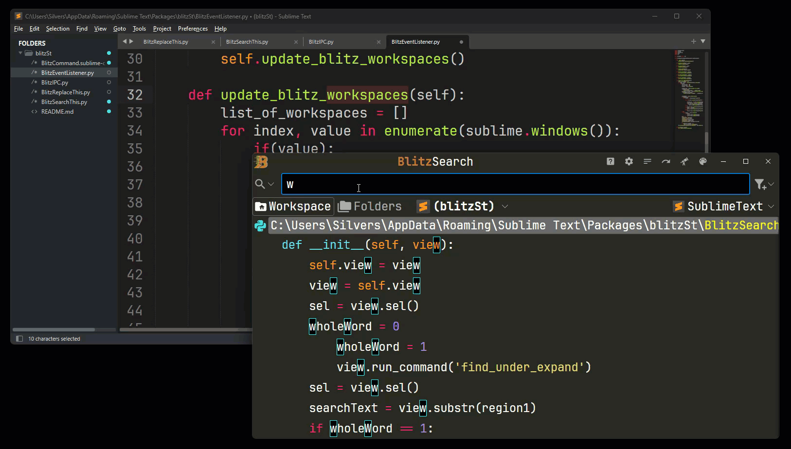This screenshot has width=791, height=449.
Task: Open the File menu
Action: click(18, 29)
